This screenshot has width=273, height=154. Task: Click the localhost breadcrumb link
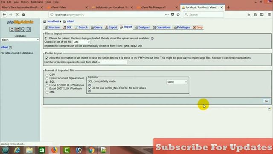click(x=53, y=21)
